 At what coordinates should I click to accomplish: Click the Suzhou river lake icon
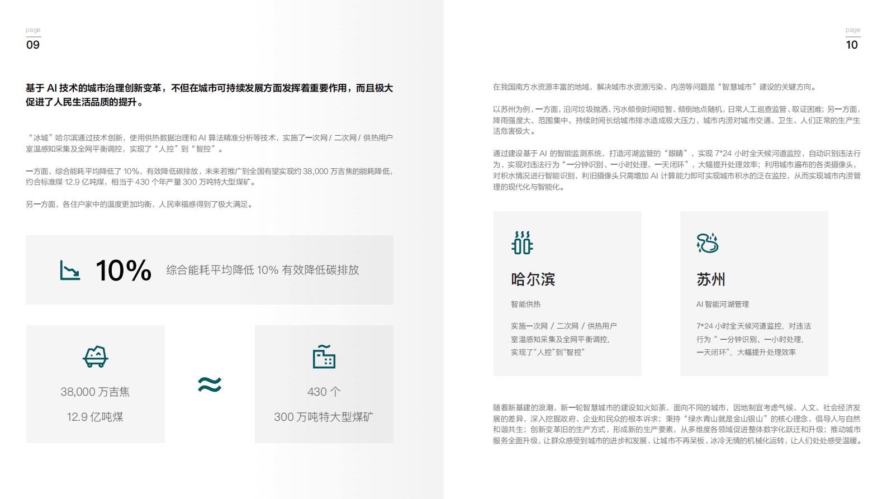(x=707, y=243)
